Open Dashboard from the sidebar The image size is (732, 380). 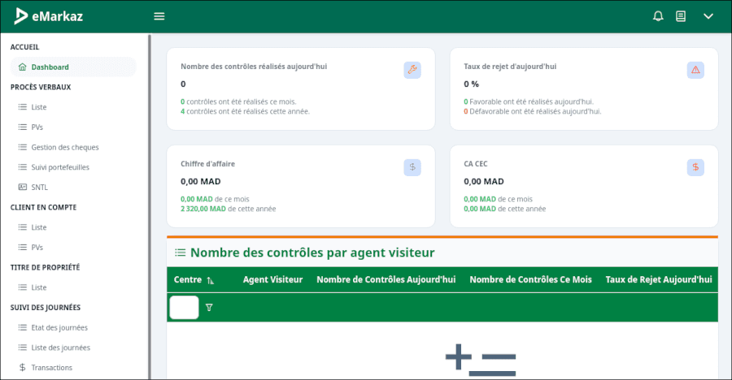50,67
